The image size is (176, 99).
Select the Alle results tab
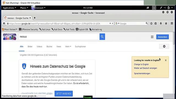(x=21, y=46)
